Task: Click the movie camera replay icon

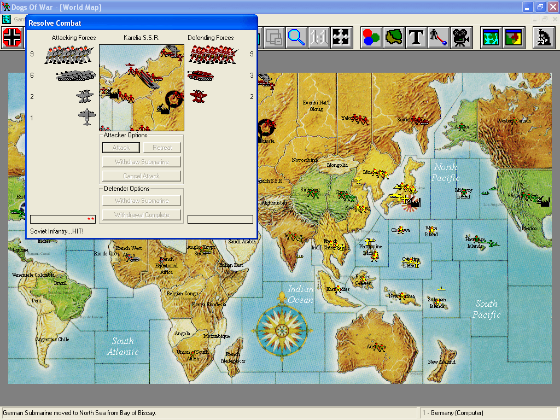Action: pos(461,38)
